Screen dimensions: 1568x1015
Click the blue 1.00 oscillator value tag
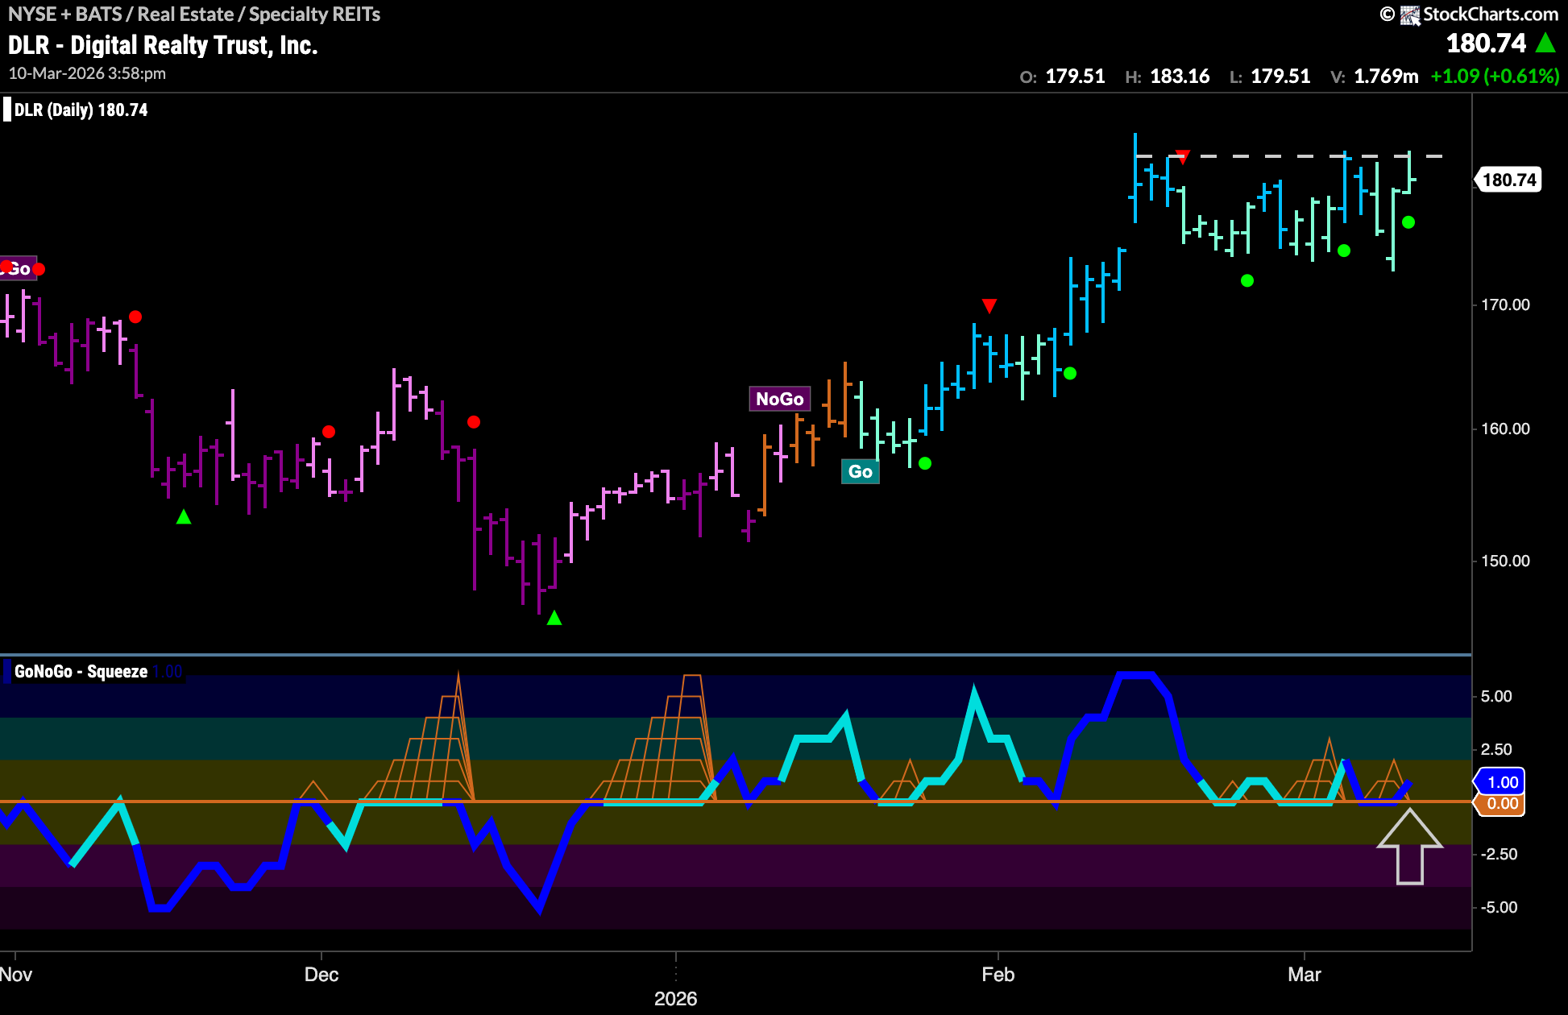[1500, 781]
